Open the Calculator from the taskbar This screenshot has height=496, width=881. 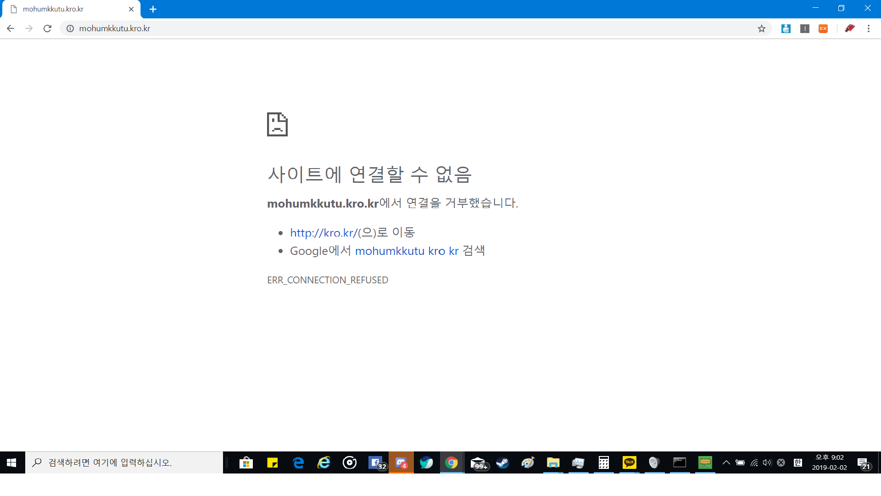tap(603, 462)
